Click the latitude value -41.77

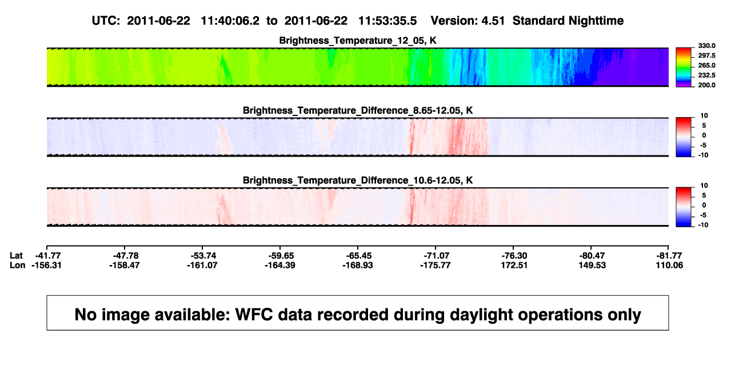point(47,255)
